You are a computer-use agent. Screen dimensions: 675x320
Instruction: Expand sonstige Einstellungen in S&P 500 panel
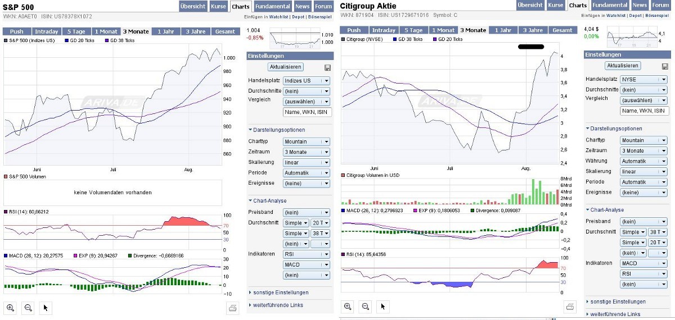278,292
